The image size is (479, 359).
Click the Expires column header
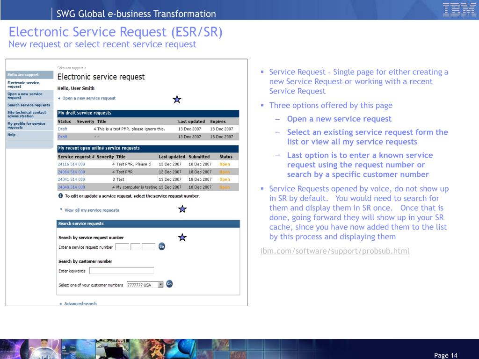tap(218, 121)
